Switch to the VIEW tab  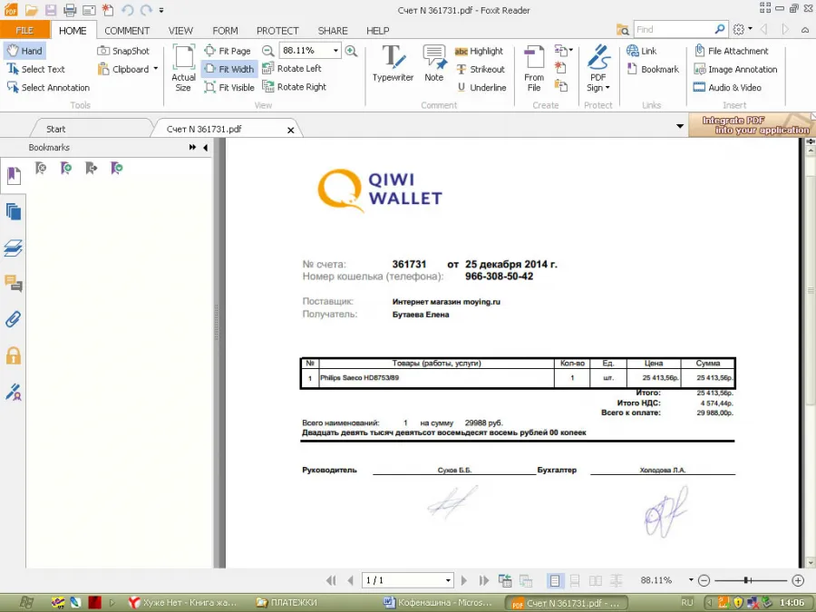pyautogui.click(x=180, y=31)
